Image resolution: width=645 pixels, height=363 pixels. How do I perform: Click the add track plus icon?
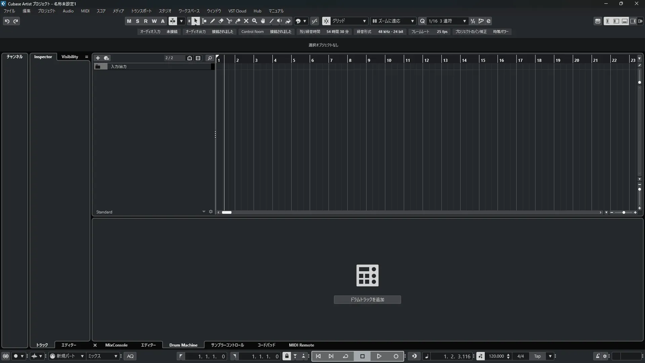pyautogui.click(x=98, y=58)
